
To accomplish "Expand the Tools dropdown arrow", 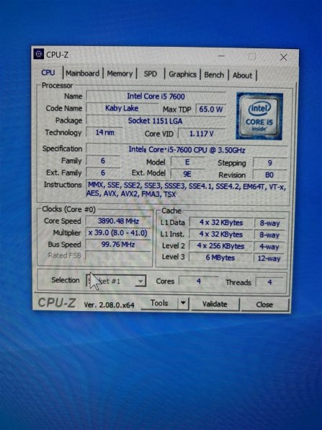I will click(x=183, y=304).
